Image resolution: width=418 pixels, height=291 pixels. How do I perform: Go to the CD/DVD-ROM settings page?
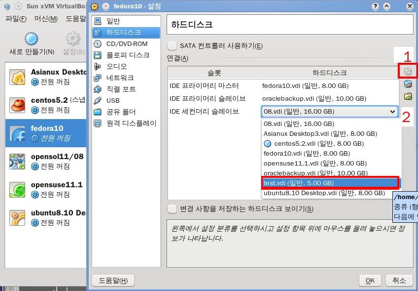pos(127,43)
